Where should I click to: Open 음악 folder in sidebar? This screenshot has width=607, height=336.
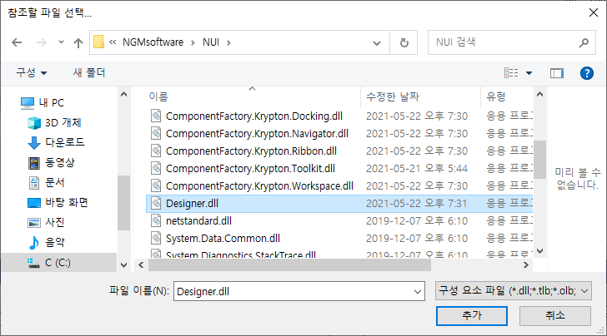[47, 243]
